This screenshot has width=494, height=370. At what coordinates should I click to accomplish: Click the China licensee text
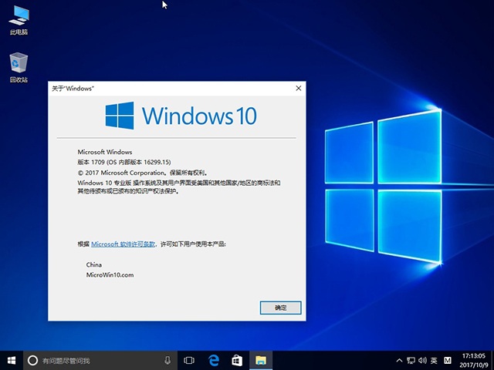[94, 264]
